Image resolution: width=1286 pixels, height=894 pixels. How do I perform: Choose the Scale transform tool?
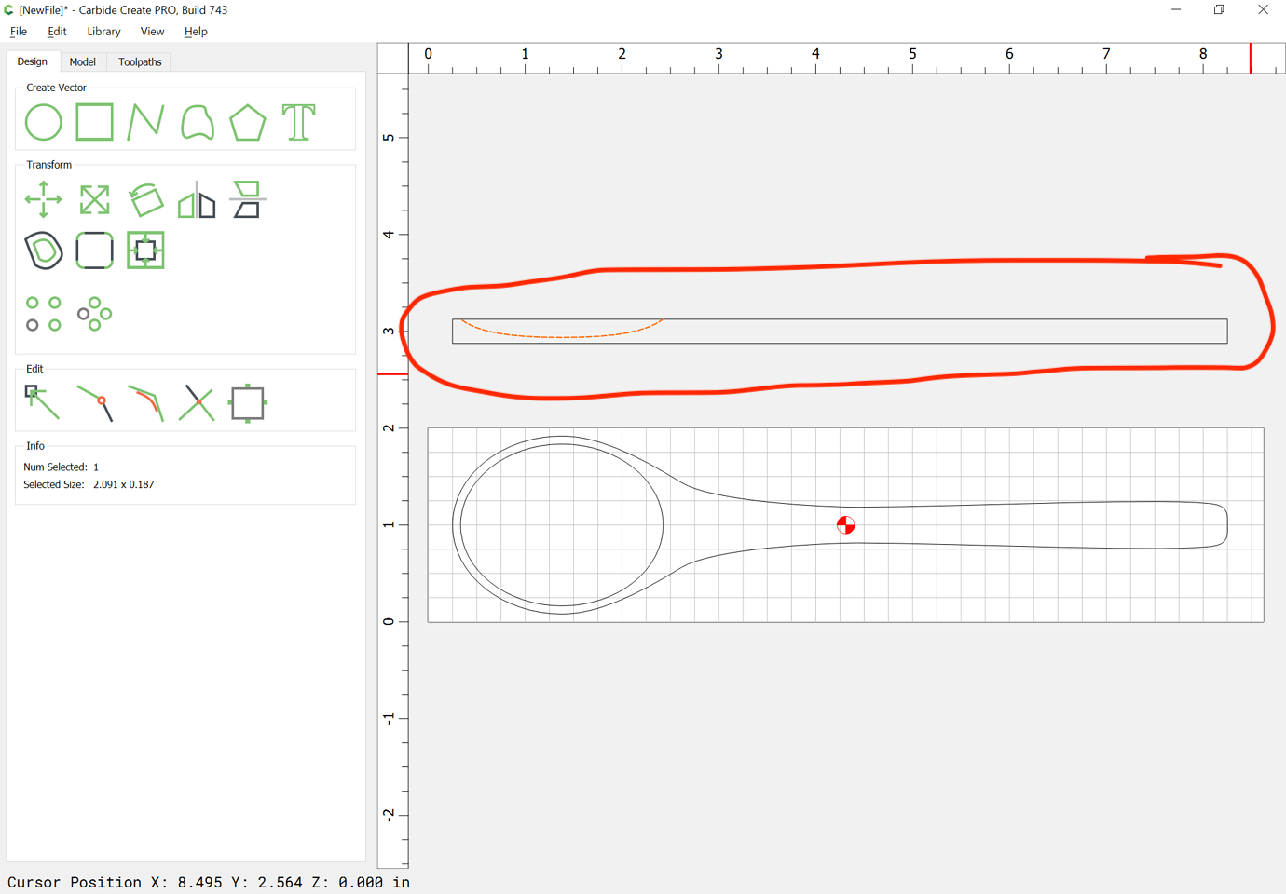point(94,199)
